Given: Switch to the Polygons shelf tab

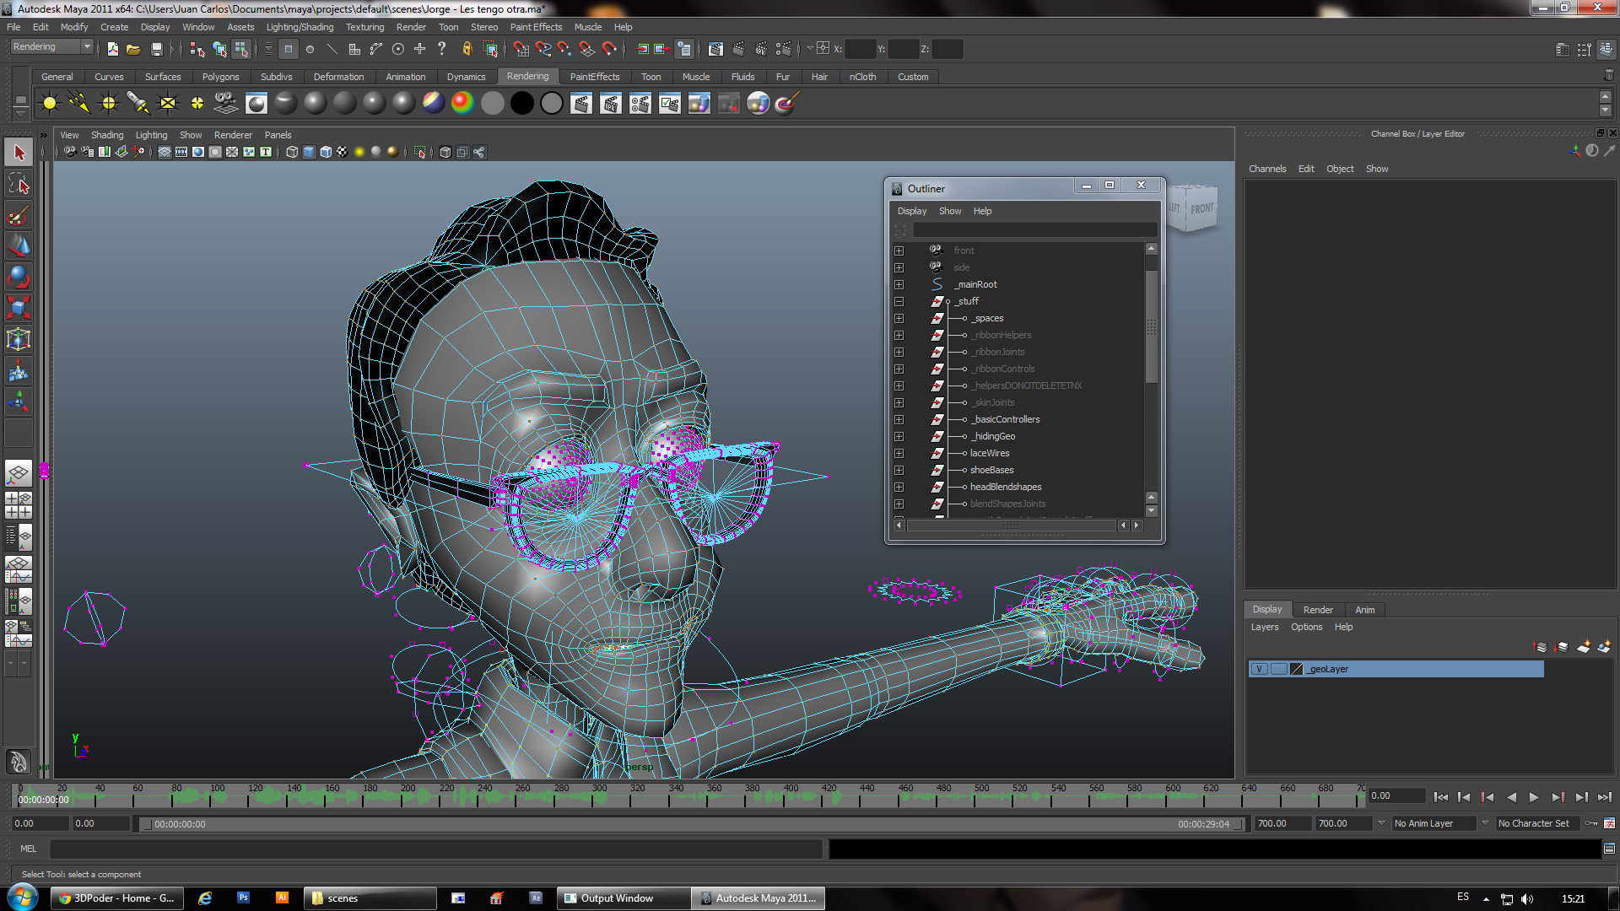Looking at the screenshot, I should pos(220,77).
